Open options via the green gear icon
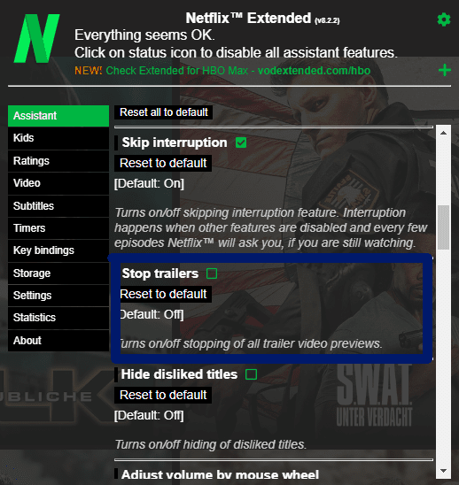The height and width of the screenshot is (485, 459). [x=444, y=19]
